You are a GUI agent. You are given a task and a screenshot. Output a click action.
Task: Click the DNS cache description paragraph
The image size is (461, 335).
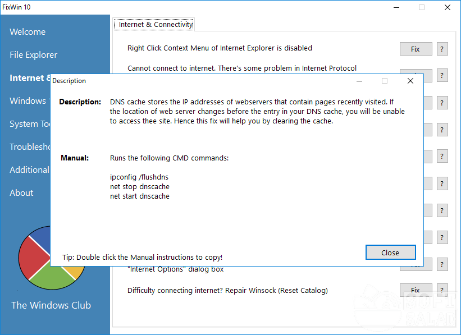tap(257, 111)
